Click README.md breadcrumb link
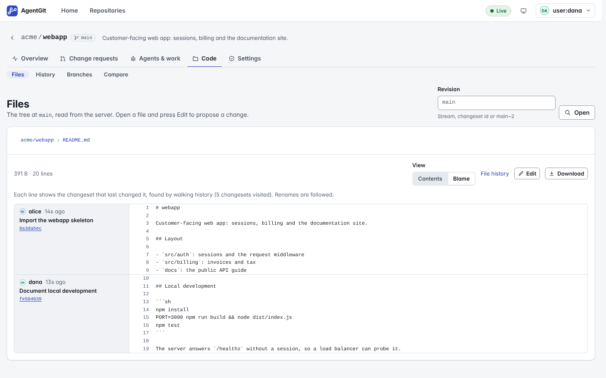Viewport: 606px width, 378px height. pyautogui.click(x=76, y=140)
